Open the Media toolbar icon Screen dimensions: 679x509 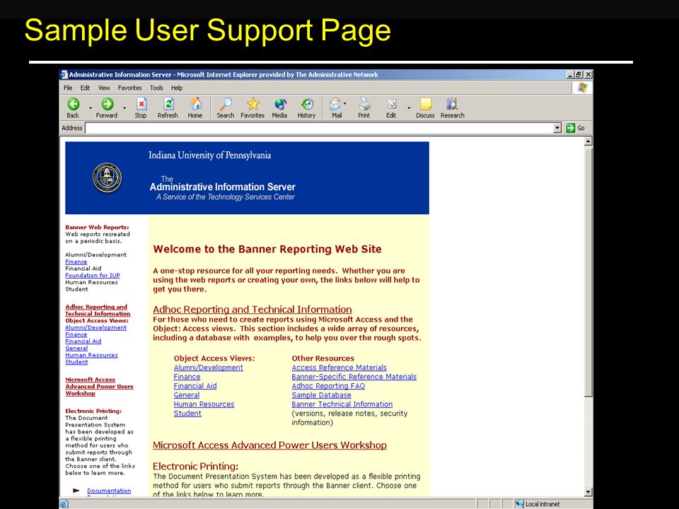click(280, 104)
